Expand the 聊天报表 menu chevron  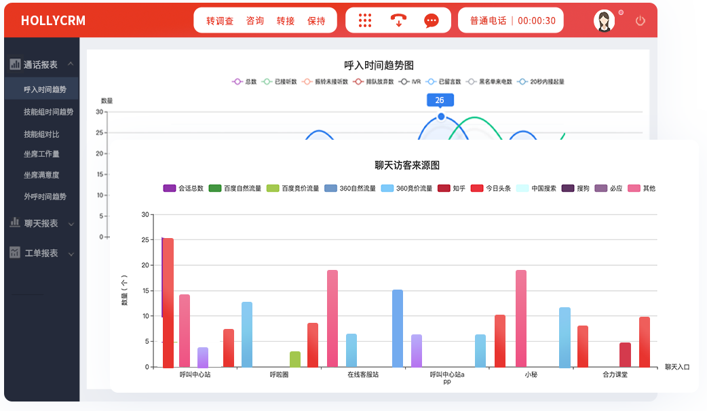pyautogui.click(x=71, y=224)
